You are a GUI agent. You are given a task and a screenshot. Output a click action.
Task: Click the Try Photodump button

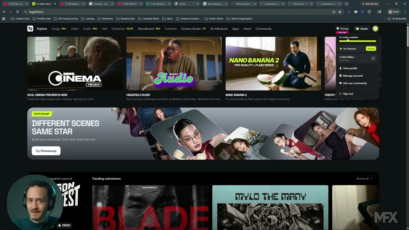click(46, 151)
